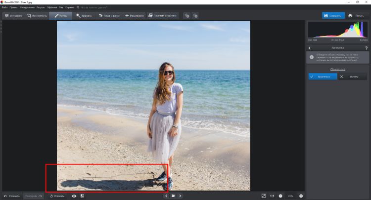Go to the previous photo with left arrow
This screenshot has width=371, height=200.
[x=166, y=196]
